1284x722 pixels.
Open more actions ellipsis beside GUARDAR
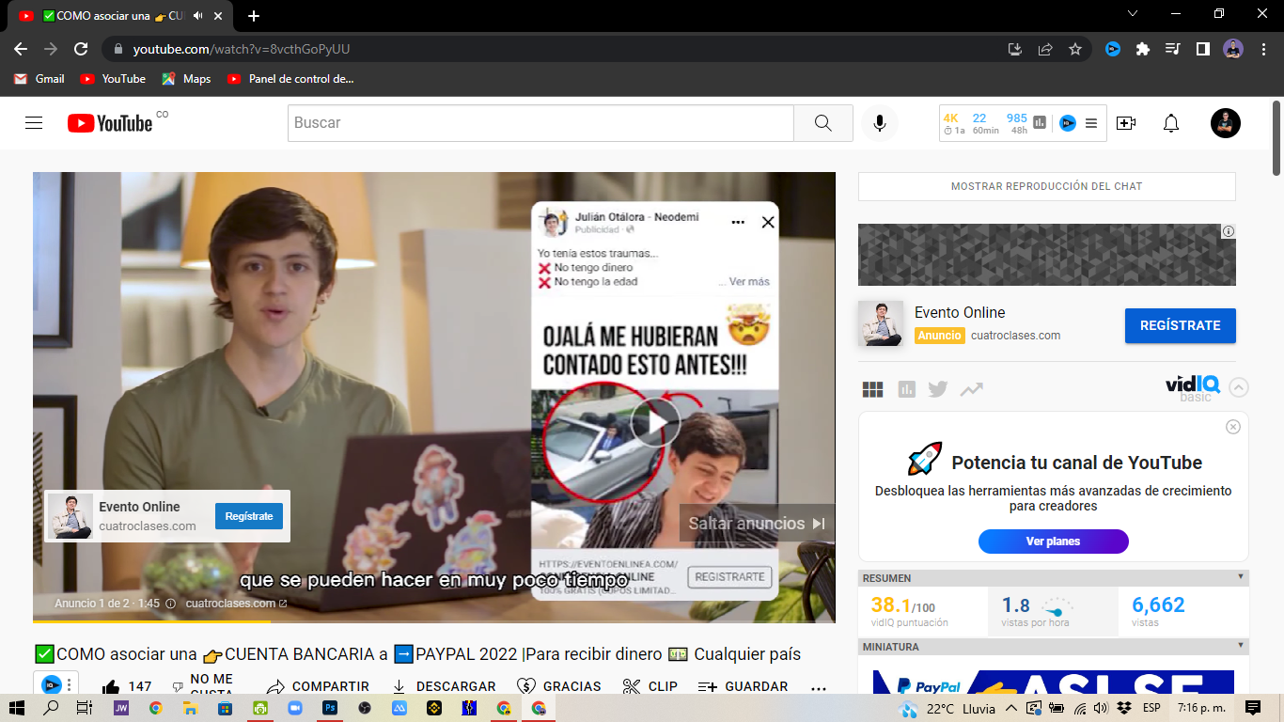point(818,687)
